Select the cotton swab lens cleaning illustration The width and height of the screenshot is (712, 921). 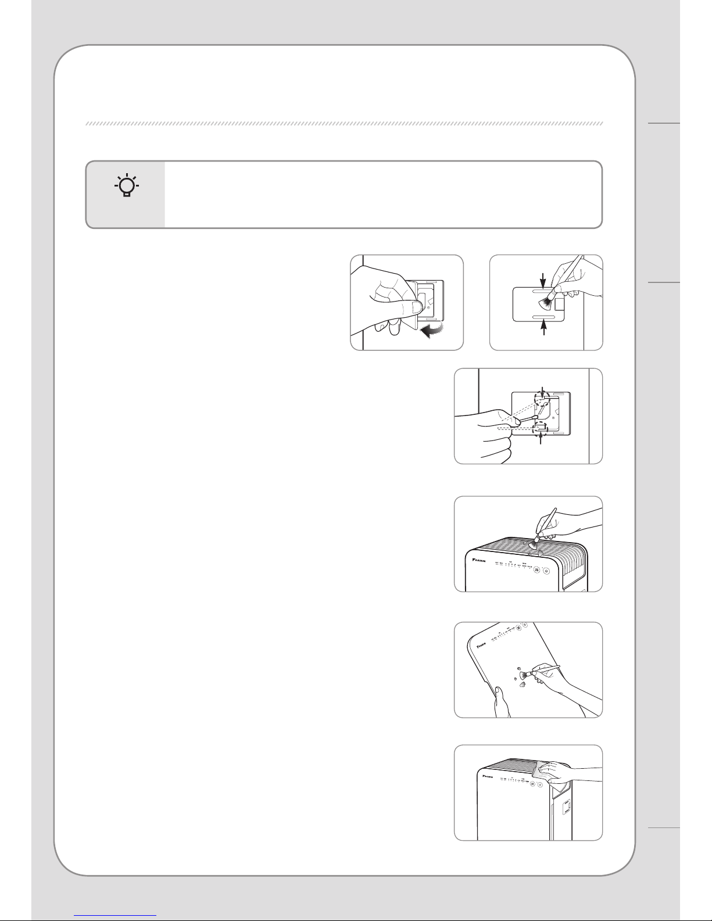pyautogui.click(x=528, y=416)
